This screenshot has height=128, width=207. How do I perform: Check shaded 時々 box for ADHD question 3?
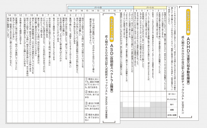153,105
